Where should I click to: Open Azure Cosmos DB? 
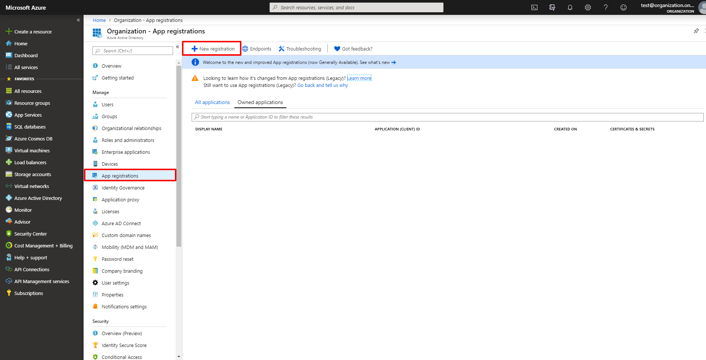(x=29, y=139)
